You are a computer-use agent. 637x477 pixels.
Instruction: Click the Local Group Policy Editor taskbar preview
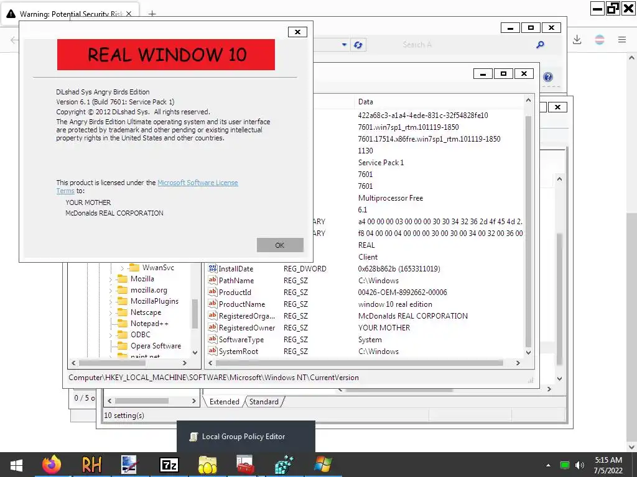click(x=246, y=437)
